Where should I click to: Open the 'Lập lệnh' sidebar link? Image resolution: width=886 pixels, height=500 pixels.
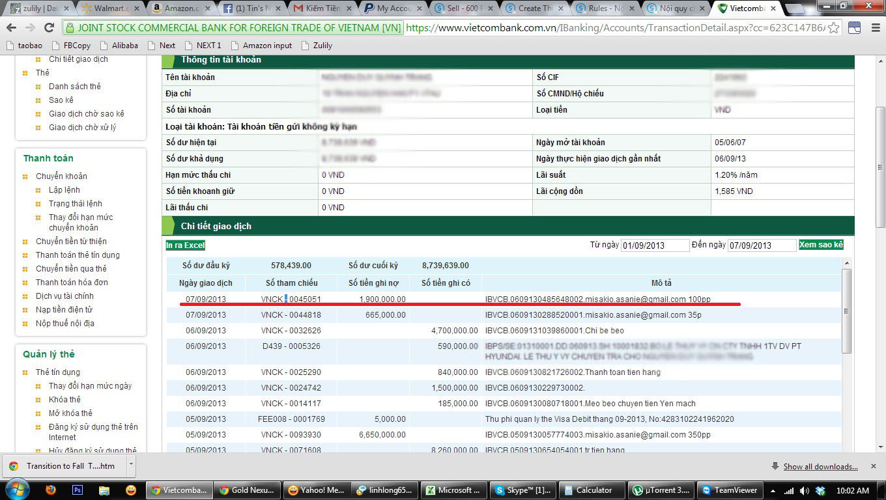pos(64,190)
